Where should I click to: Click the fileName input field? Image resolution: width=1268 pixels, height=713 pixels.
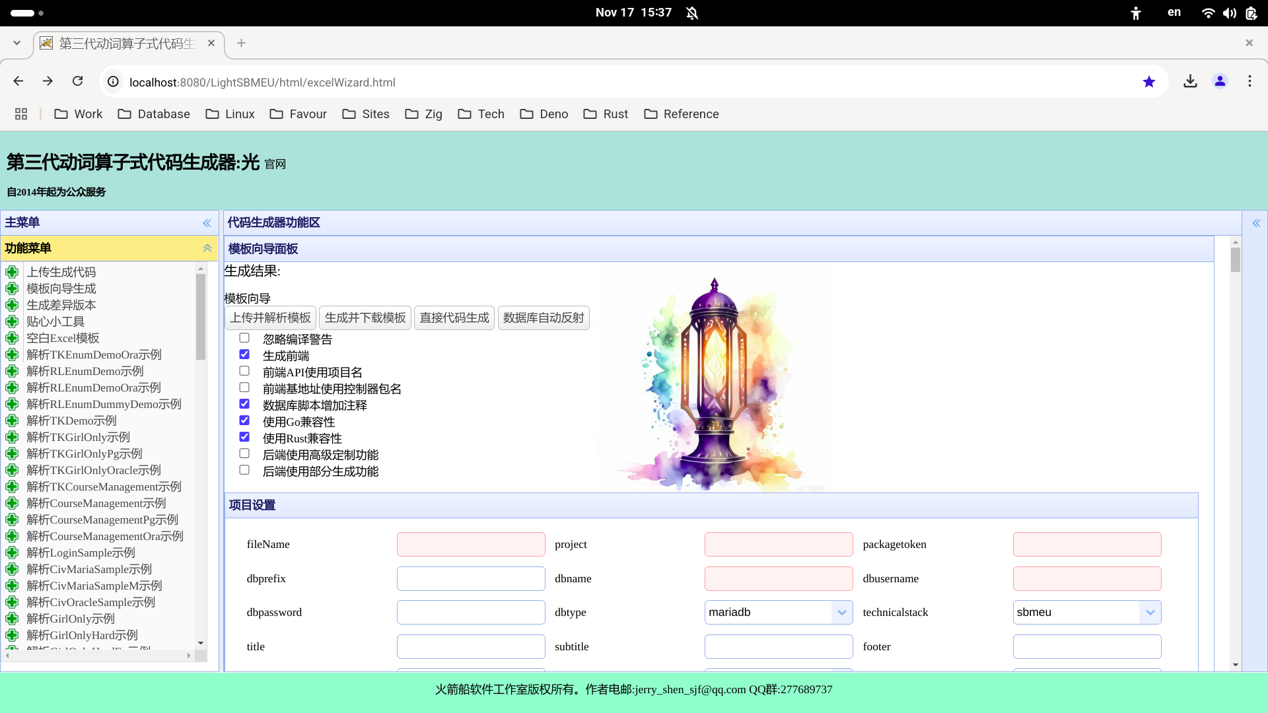471,544
